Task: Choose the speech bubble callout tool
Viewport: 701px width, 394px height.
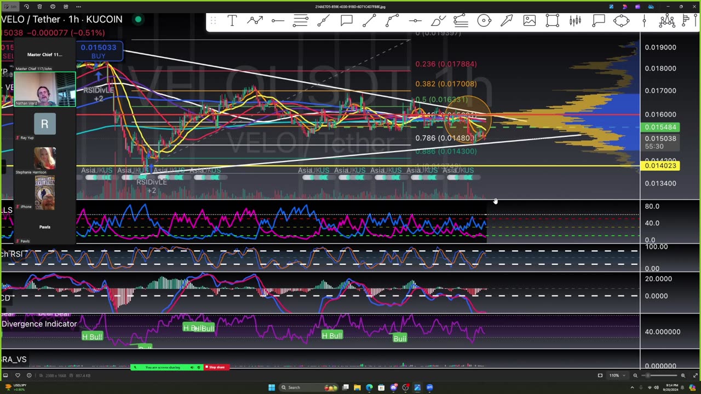Action: click(346, 21)
